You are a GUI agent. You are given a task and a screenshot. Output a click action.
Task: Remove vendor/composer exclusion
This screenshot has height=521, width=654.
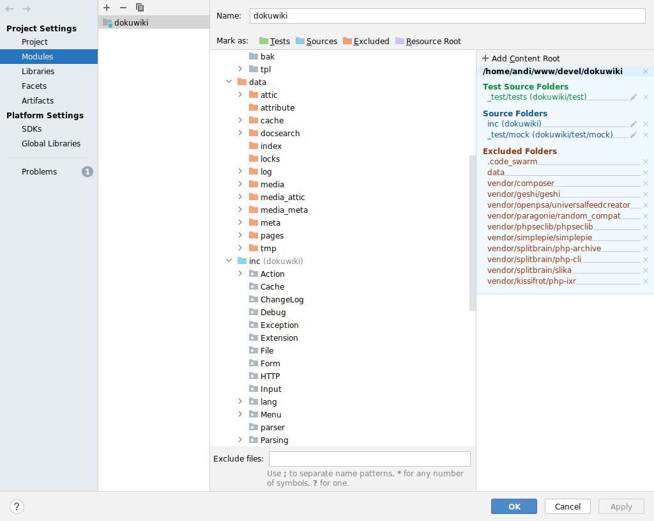pos(646,183)
